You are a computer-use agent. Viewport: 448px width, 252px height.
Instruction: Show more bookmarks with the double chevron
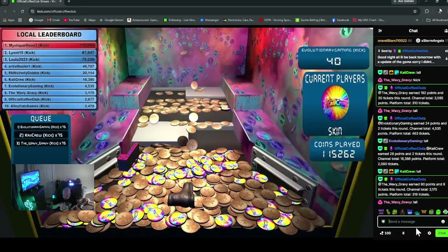(x=416, y=20)
